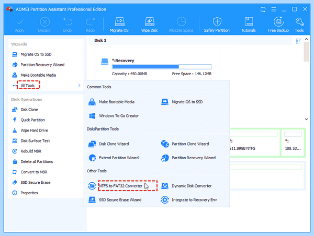
Task: Select the Recovery partition drive icon
Action: (105, 62)
